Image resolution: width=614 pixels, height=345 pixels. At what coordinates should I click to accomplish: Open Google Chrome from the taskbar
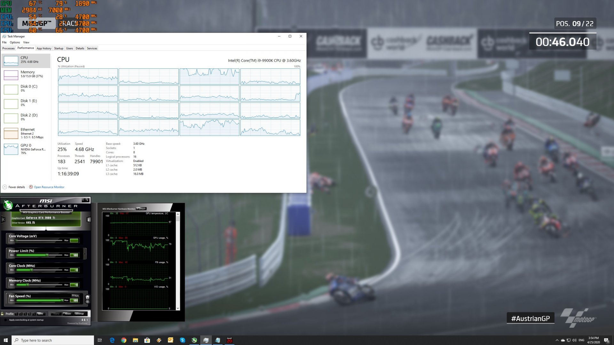tap(124, 340)
